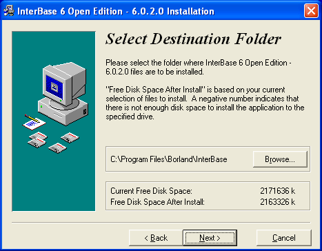322x251 pixels.
Task: Click the bottom-center floppy disk graphic
Action: coord(57,148)
